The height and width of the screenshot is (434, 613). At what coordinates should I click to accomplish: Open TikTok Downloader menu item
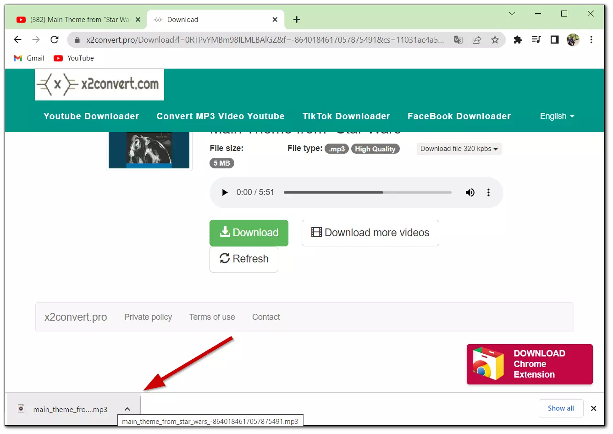[346, 116]
